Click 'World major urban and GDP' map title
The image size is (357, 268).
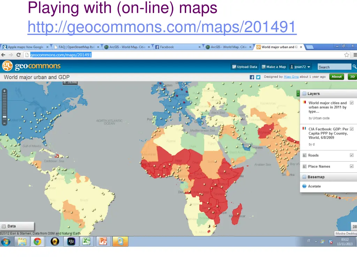tap(37, 77)
